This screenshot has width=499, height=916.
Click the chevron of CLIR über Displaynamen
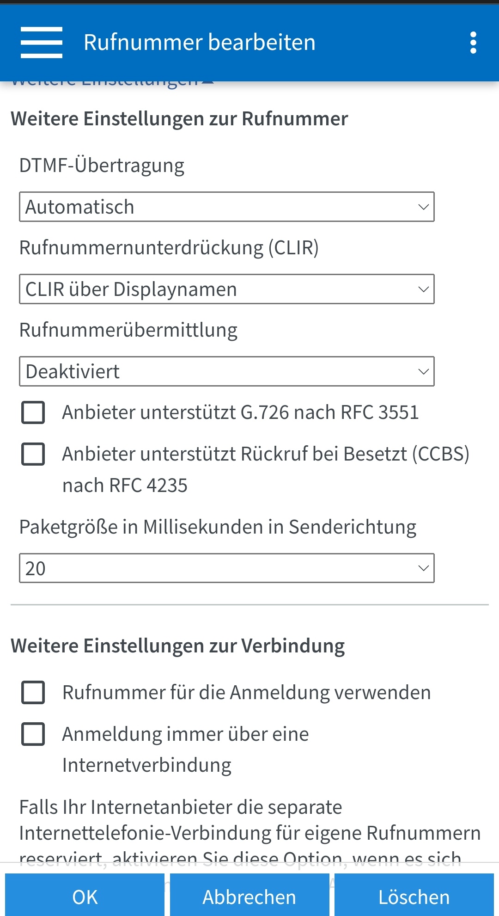pyautogui.click(x=423, y=289)
